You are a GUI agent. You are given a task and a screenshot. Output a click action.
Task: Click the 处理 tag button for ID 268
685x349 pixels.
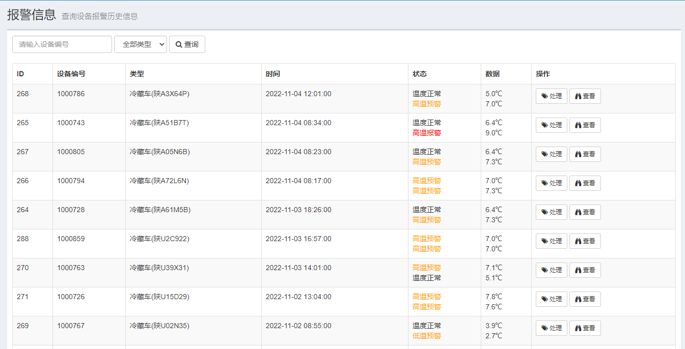[x=551, y=96]
